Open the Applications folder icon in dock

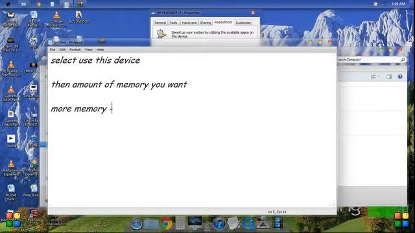[263, 223]
